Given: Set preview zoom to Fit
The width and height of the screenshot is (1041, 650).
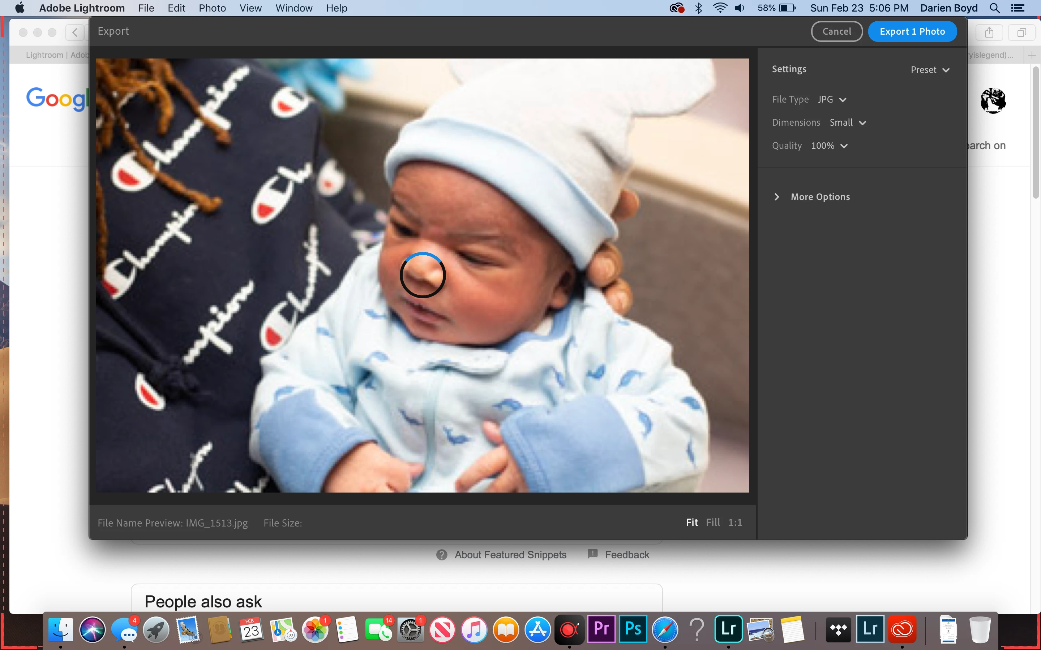Looking at the screenshot, I should coord(692,522).
